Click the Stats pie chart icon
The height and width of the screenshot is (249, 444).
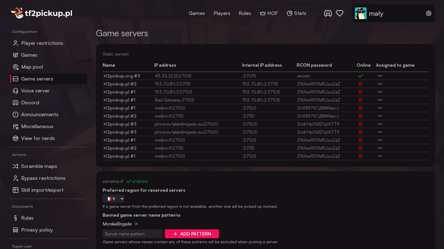(x=289, y=13)
